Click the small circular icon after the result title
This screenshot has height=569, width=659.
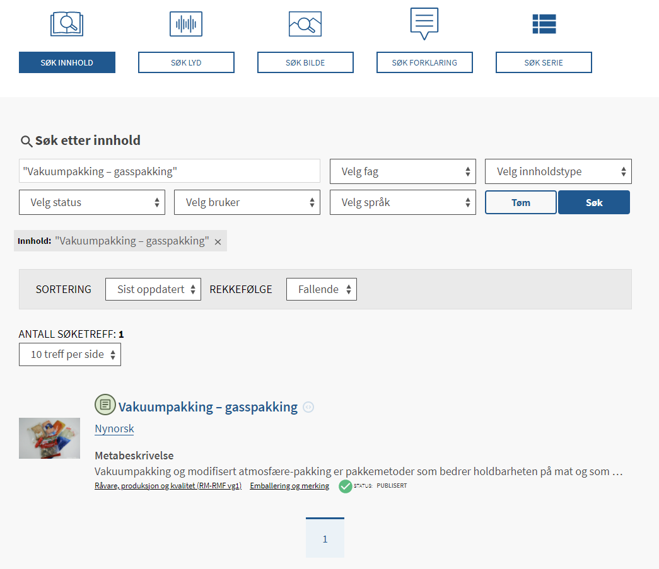coord(308,407)
